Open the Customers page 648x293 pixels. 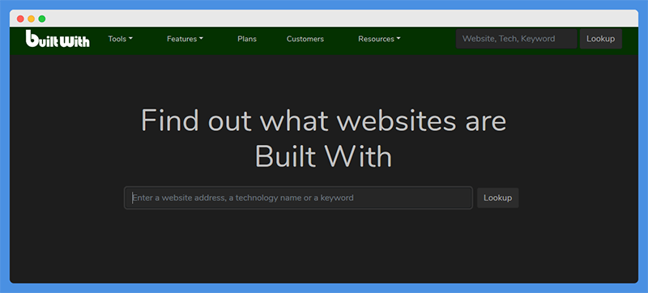click(305, 39)
